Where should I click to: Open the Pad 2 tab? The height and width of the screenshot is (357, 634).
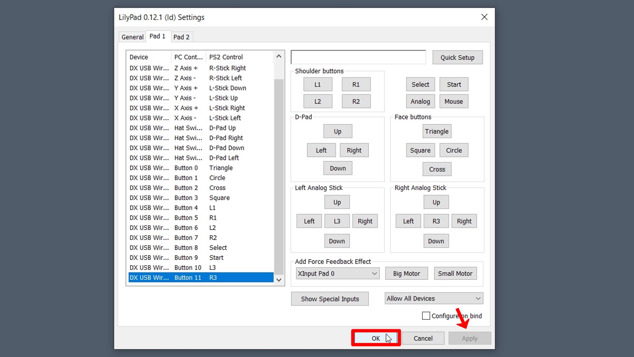(181, 37)
